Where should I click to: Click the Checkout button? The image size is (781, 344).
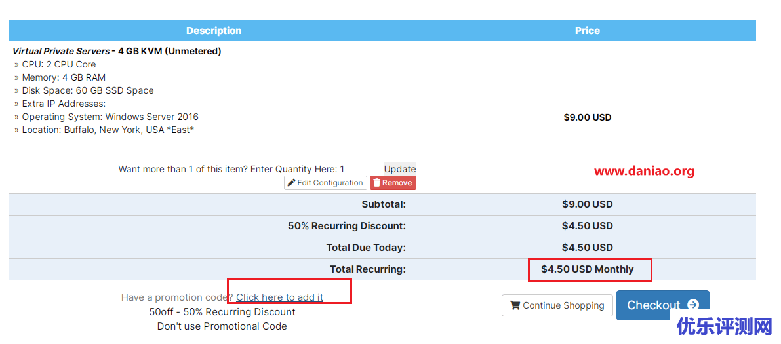point(662,305)
